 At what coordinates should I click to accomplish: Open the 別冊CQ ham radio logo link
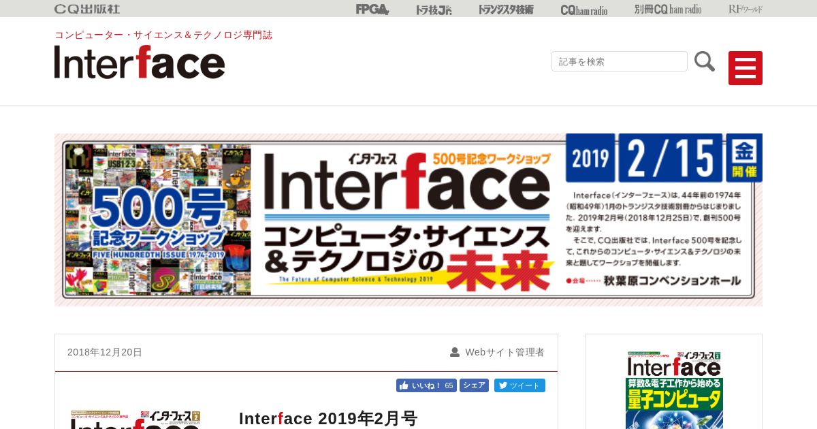tap(668, 10)
